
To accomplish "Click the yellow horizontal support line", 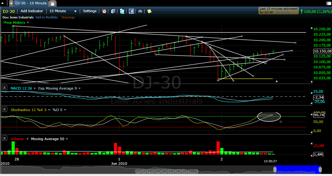I will pos(245,79).
